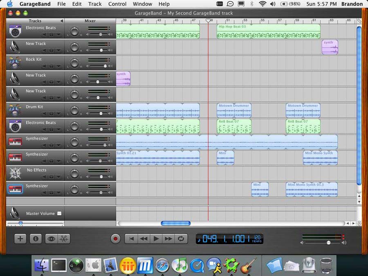Image resolution: width=368 pixels, height=276 pixels.
Task: Open the File menu
Action: point(61,4)
